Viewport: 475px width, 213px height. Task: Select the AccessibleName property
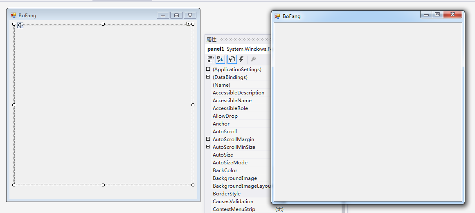click(x=241, y=101)
